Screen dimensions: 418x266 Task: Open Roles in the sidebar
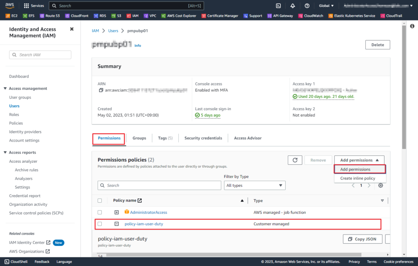pyautogui.click(x=14, y=115)
